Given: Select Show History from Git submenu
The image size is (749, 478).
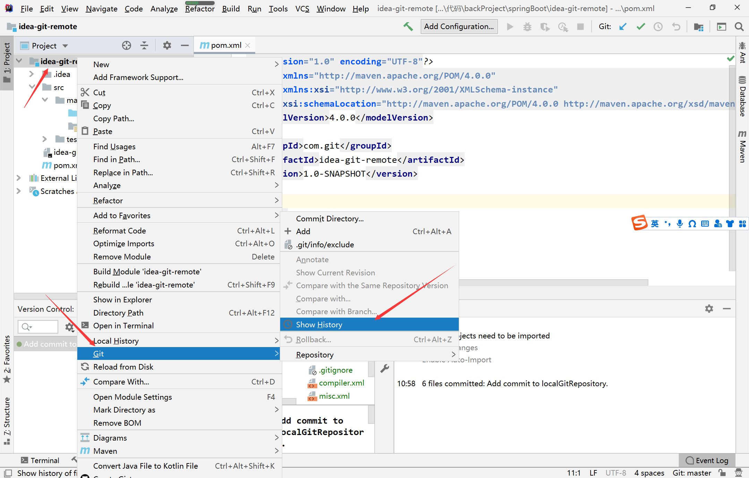Looking at the screenshot, I should coord(318,324).
